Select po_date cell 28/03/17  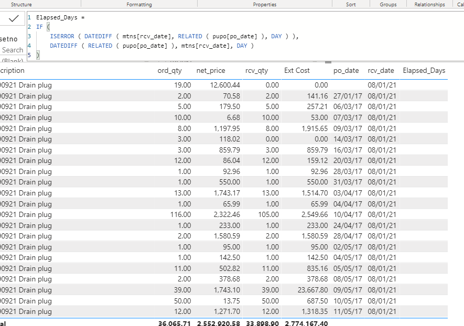coord(348,171)
